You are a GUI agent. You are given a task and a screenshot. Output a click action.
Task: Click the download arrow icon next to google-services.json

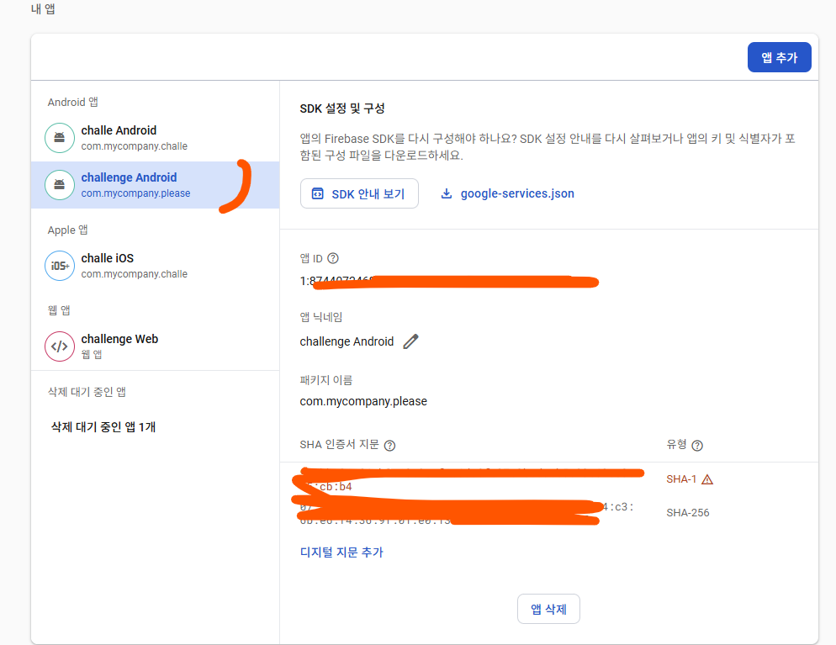tap(447, 193)
